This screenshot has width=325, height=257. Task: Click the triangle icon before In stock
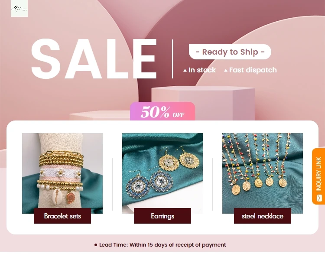tap(185, 71)
